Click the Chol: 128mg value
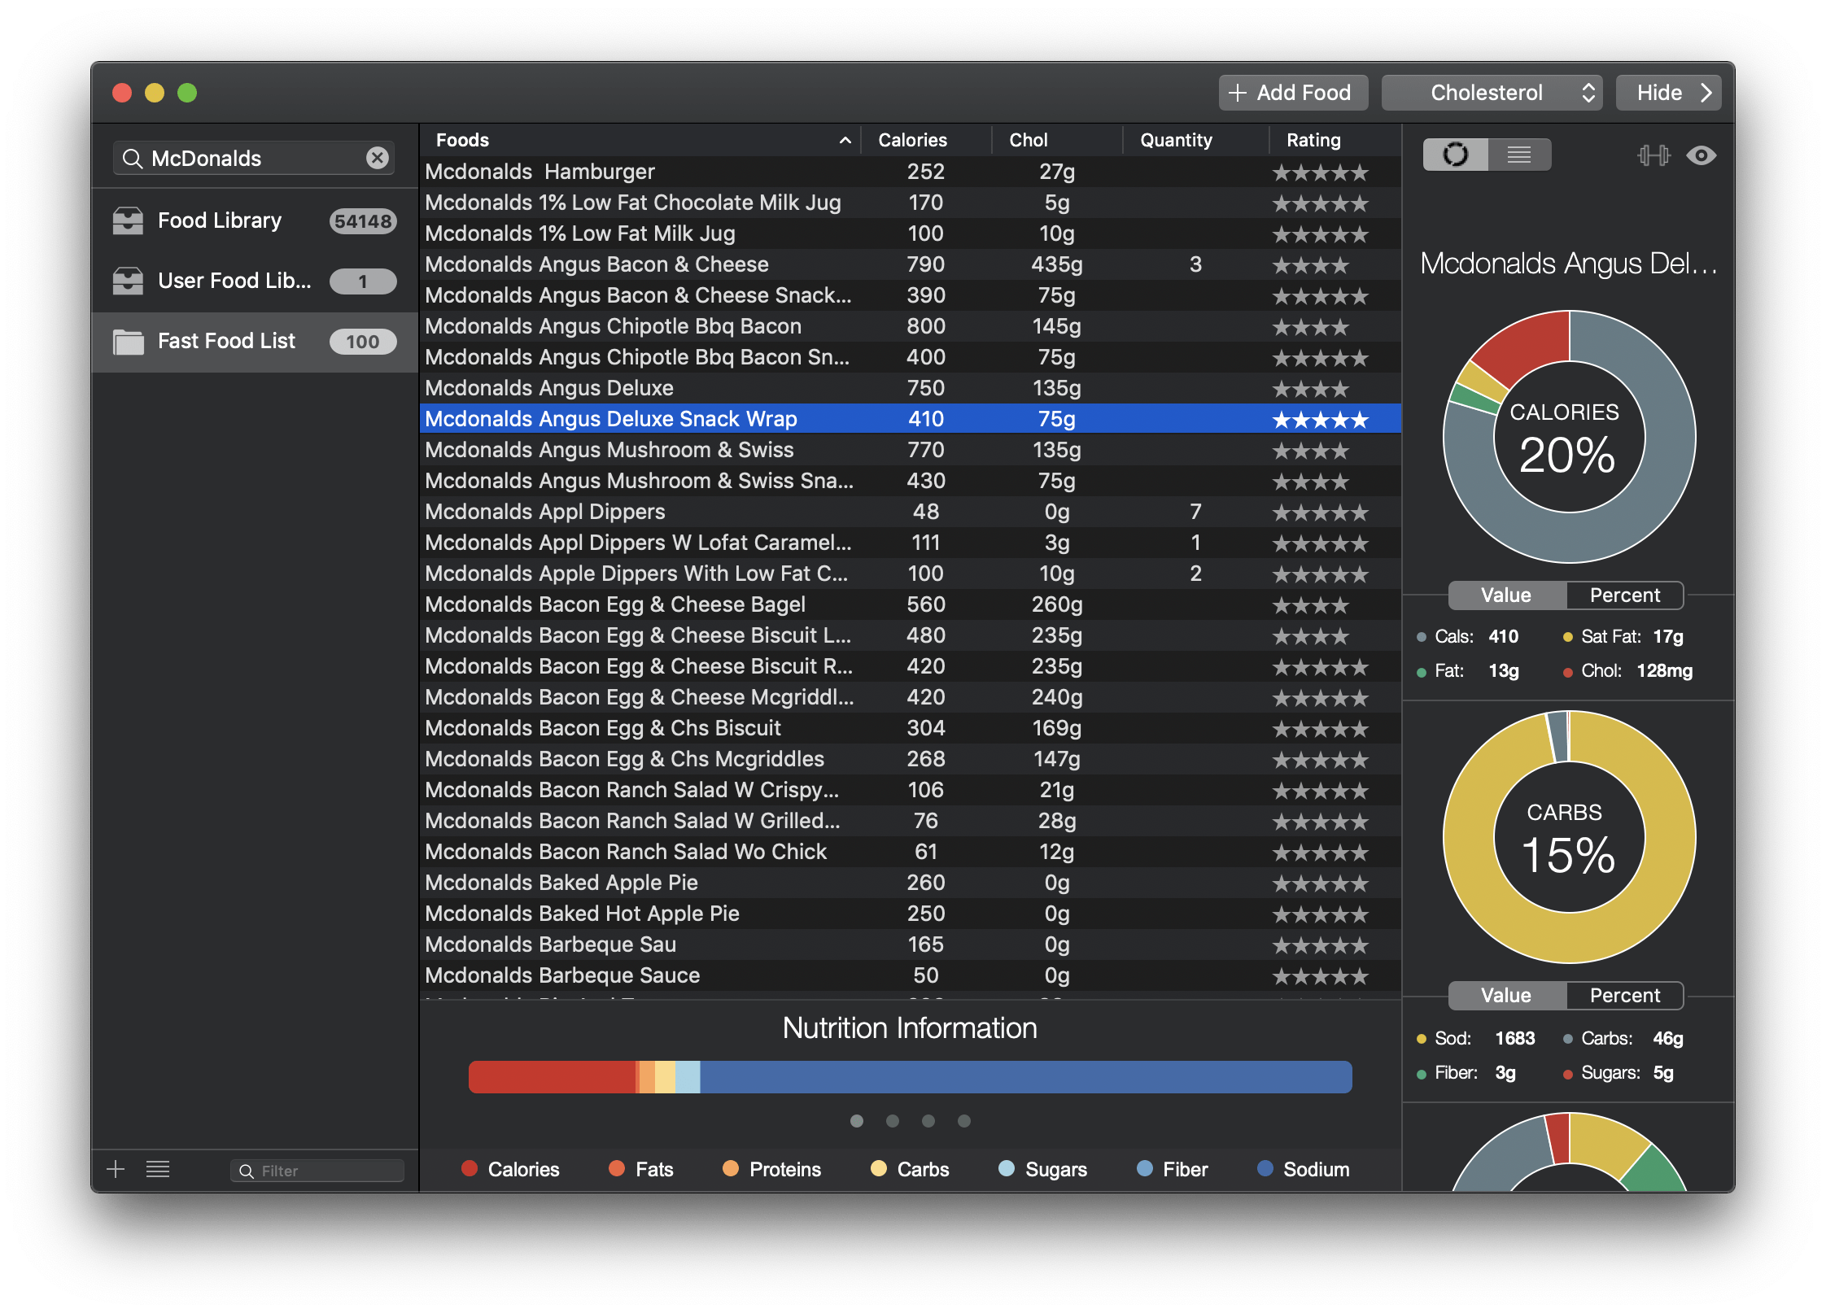 pos(1664,671)
